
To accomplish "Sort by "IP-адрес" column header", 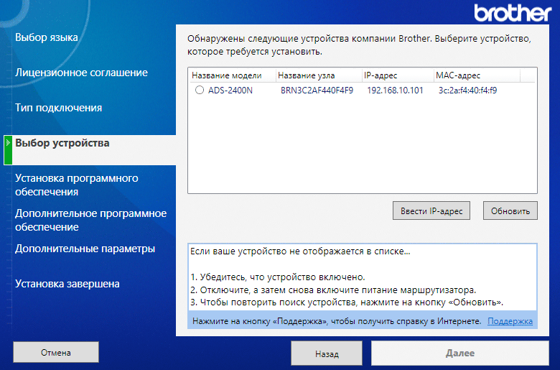I will 398,75.
